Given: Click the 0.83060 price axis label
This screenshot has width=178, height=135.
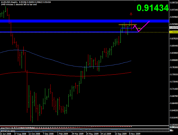Looking at the screenshot, I should [174, 53].
